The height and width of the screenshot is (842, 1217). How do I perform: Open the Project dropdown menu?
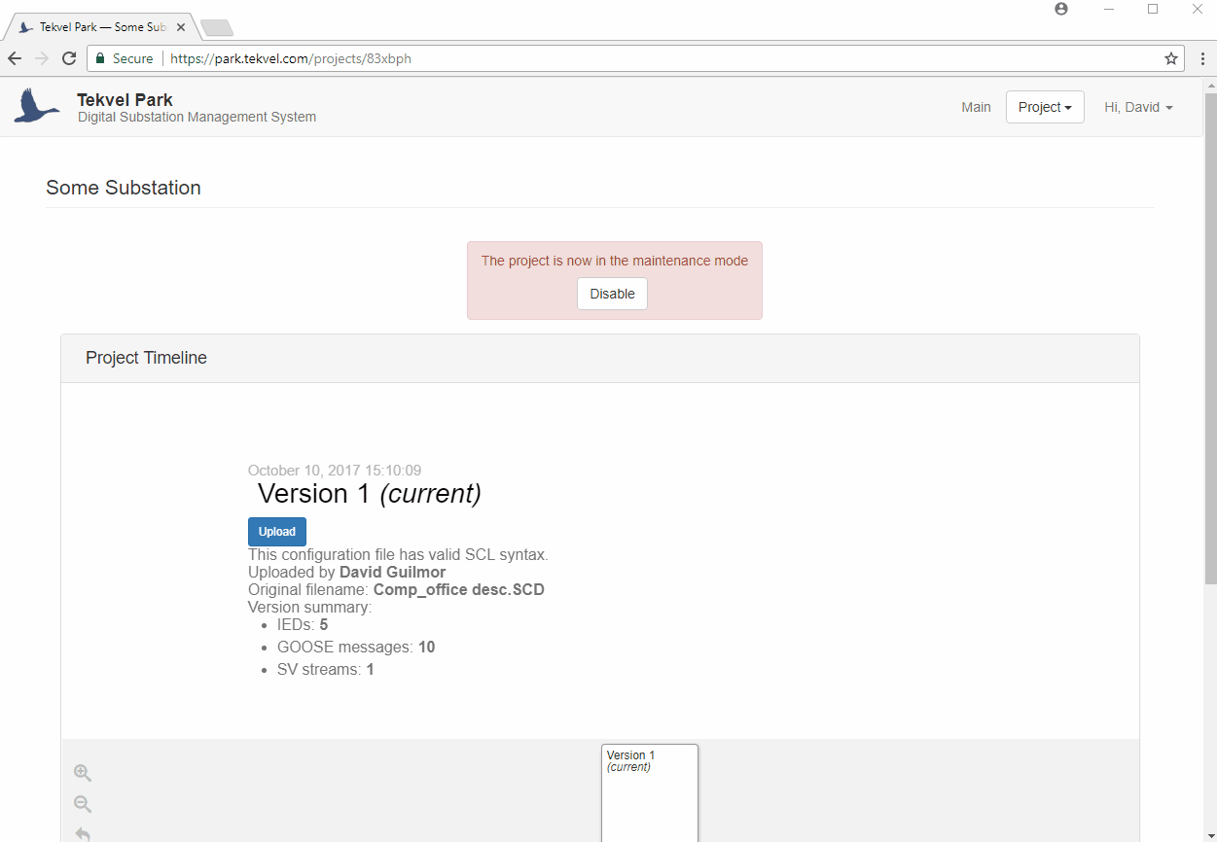pos(1045,107)
